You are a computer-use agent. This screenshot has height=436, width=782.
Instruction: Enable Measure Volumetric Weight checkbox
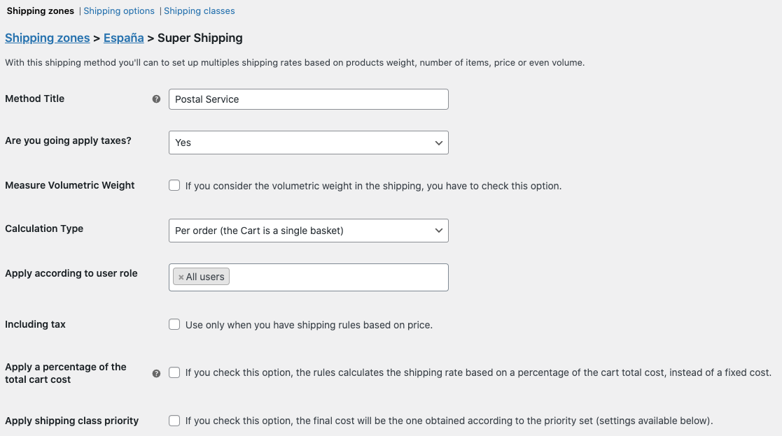click(x=174, y=186)
